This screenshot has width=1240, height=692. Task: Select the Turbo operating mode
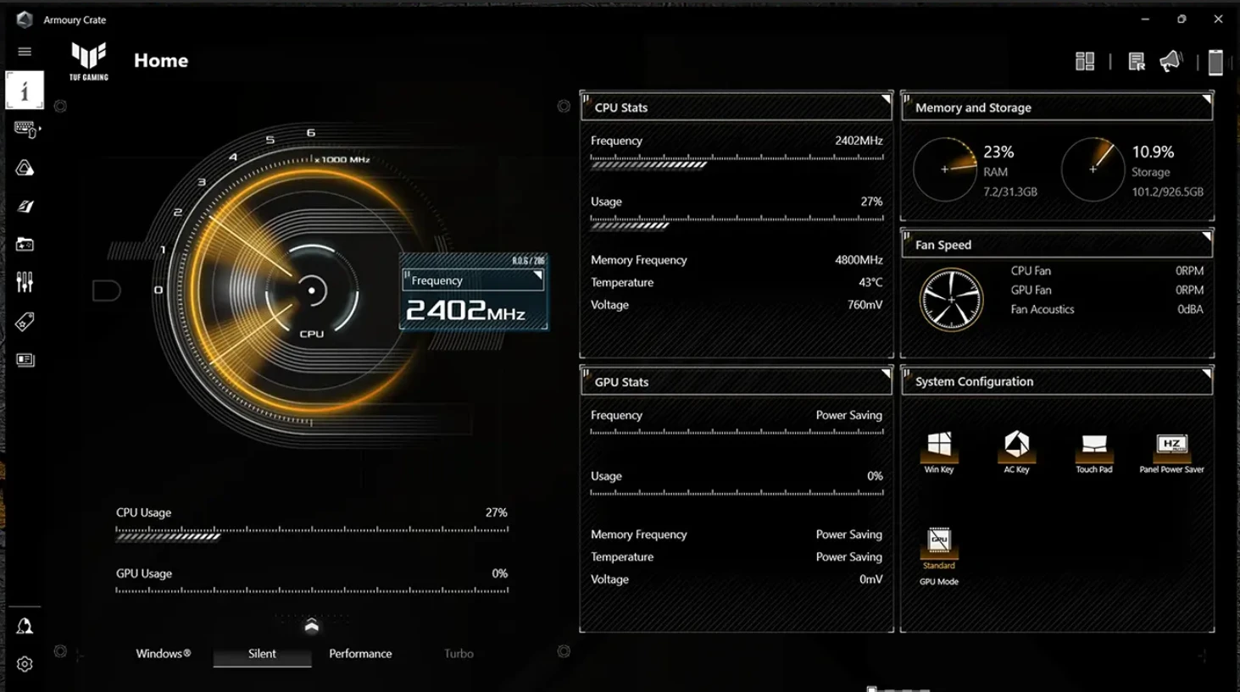(x=459, y=653)
